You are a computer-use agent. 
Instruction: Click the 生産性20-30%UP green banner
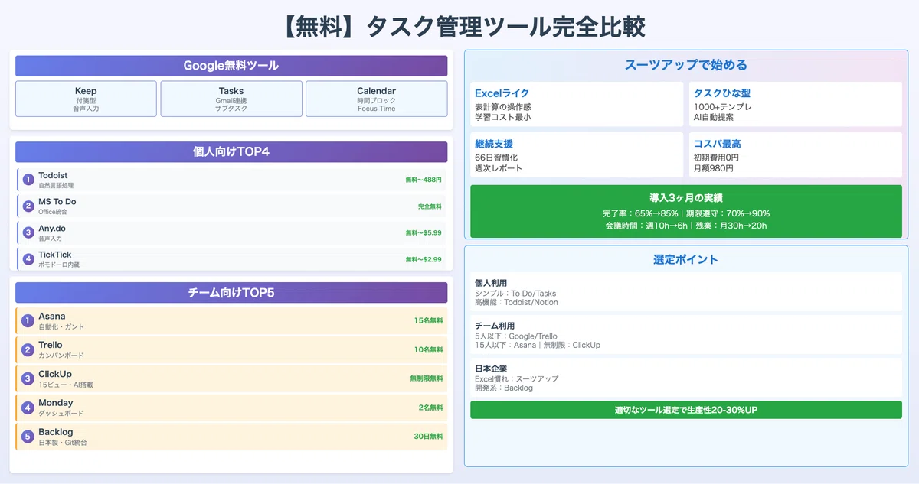686,410
